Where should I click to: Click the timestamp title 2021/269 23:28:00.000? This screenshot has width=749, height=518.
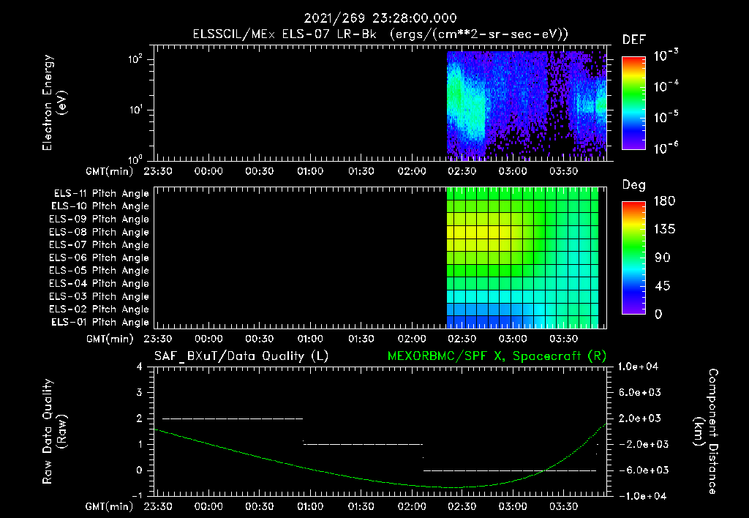[x=380, y=18]
